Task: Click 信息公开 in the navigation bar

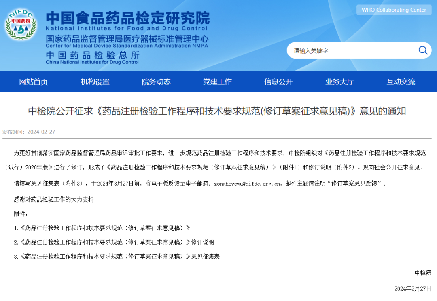Action: tap(278, 82)
